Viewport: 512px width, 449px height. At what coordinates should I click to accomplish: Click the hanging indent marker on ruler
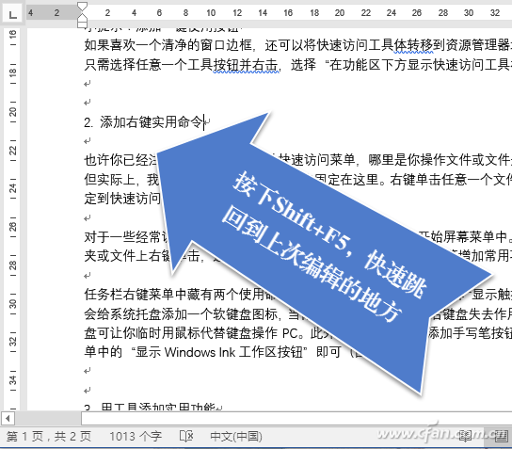[82, 17]
